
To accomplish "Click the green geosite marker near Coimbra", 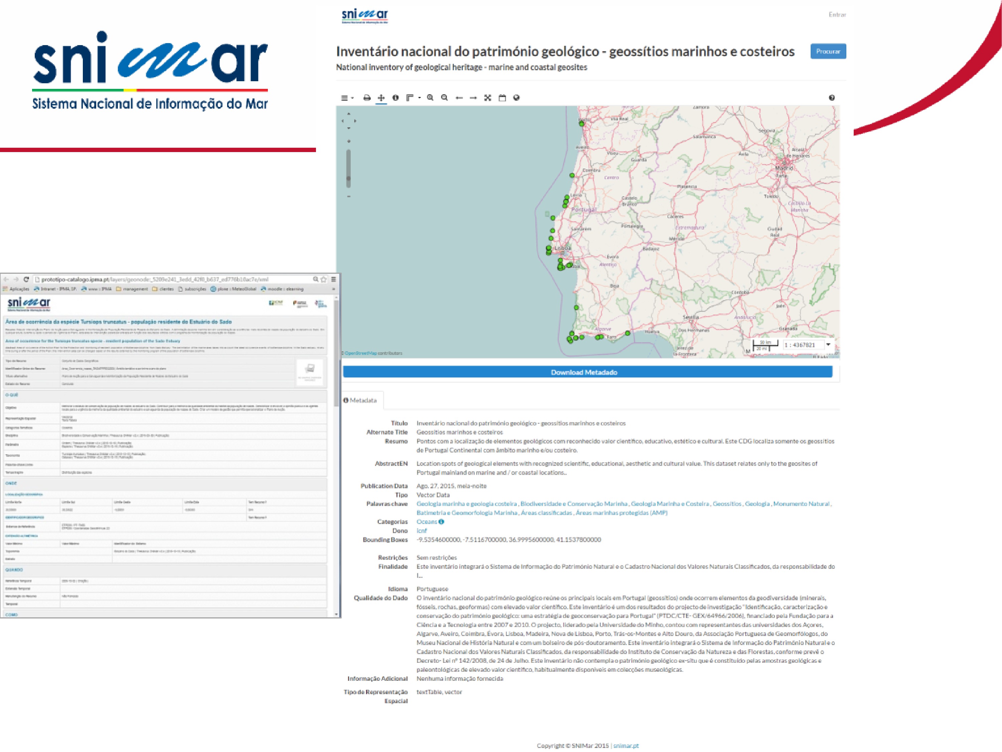I will pos(572,175).
